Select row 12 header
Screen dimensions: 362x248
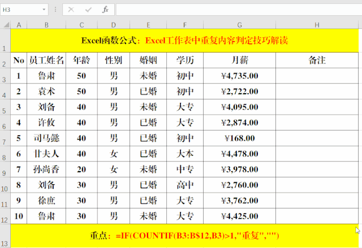5,216
